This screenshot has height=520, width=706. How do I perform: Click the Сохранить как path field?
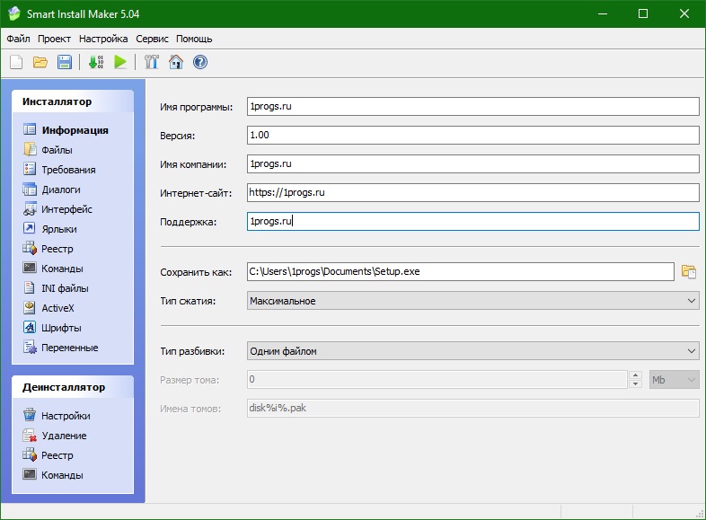pos(460,271)
